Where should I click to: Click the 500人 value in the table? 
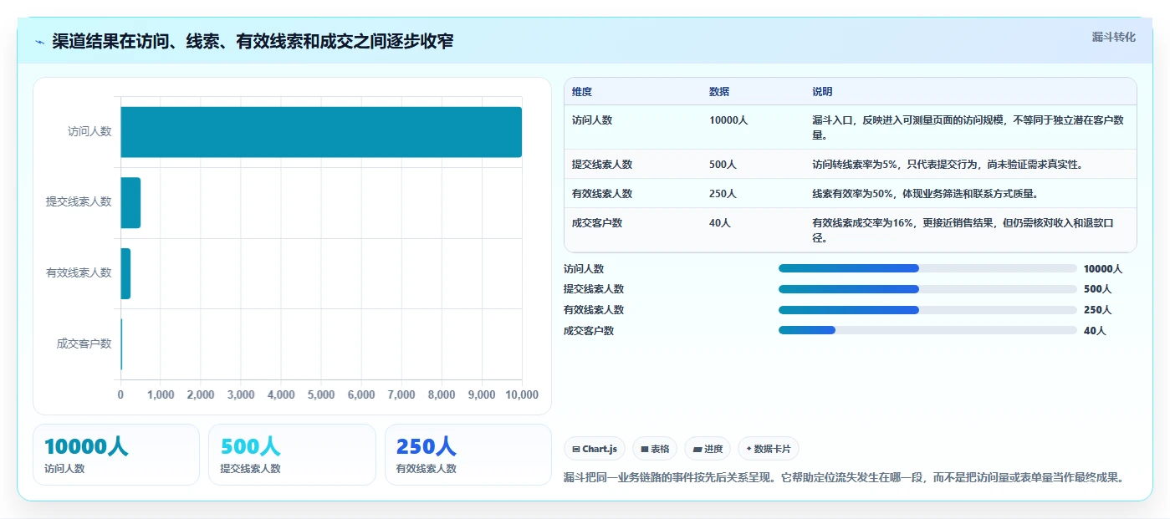click(x=723, y=165)
